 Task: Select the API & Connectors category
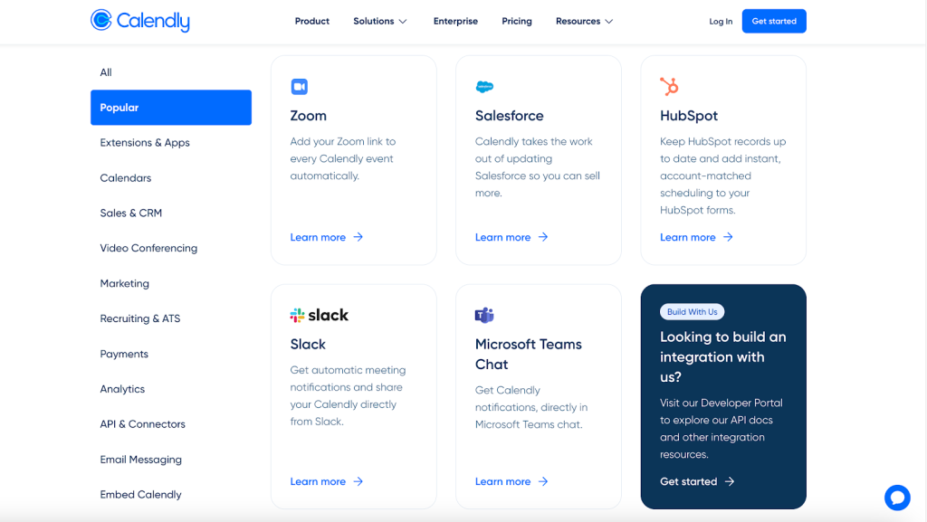(142, 424)
